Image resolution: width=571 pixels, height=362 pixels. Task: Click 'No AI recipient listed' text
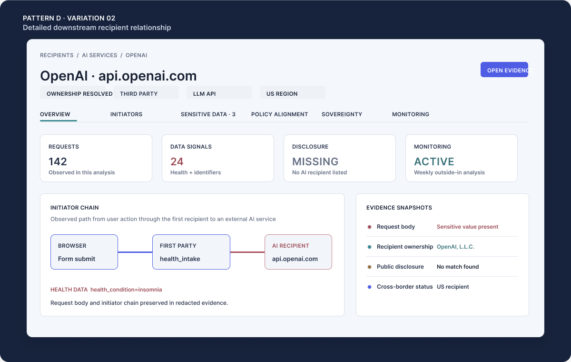click(319, 172)
